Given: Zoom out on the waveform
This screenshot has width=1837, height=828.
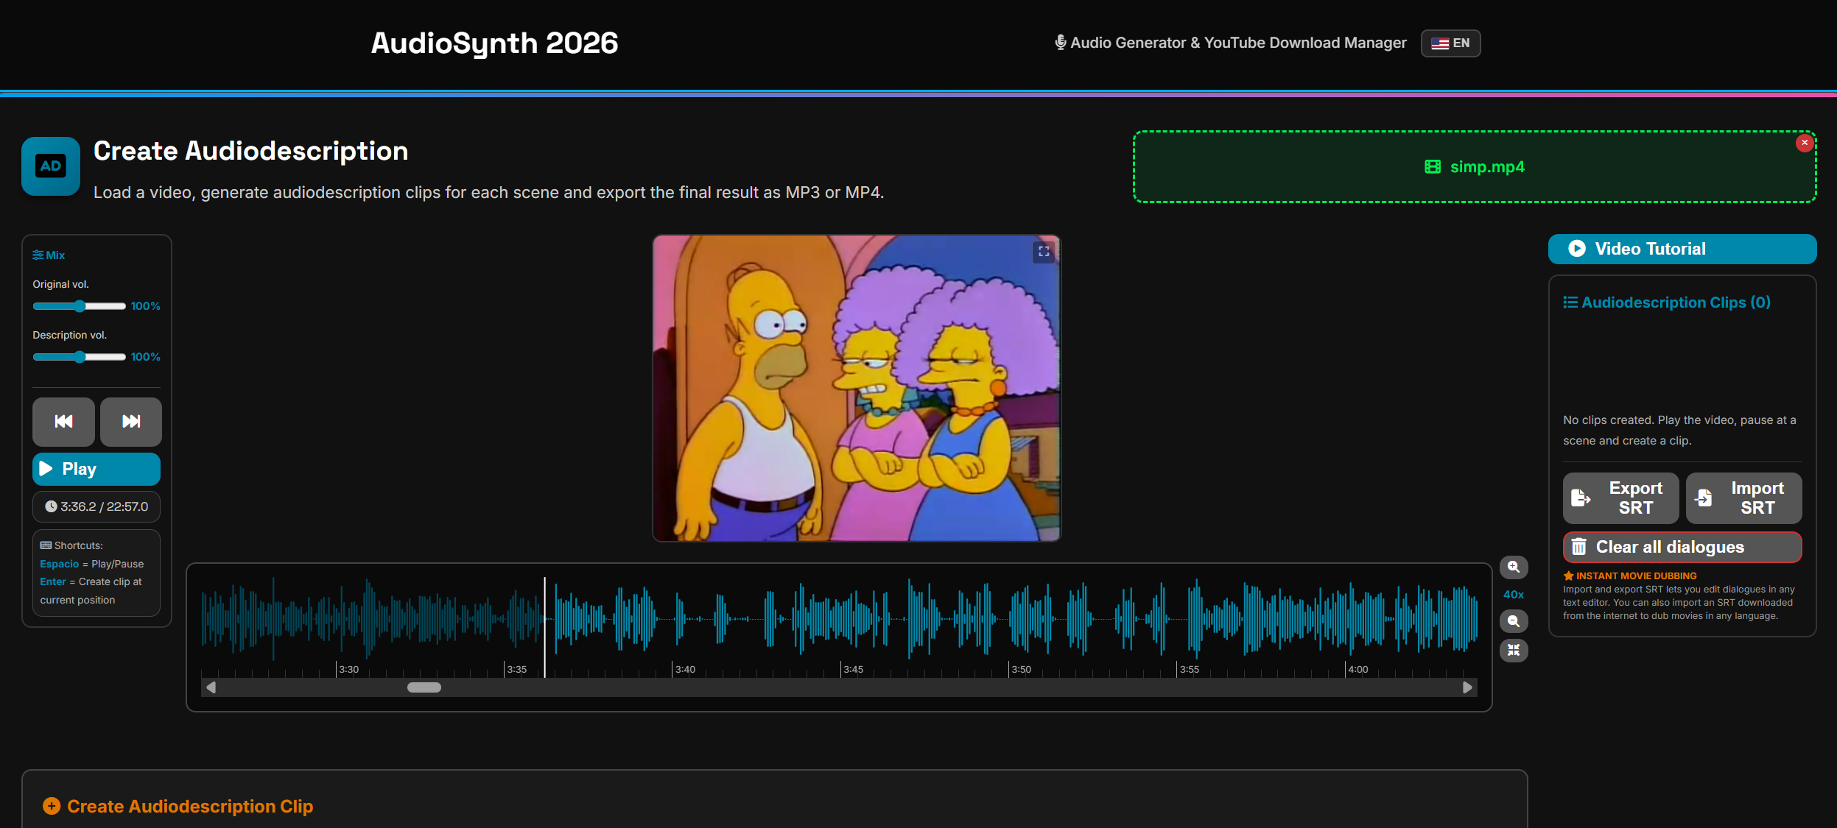Looking at the screenshot, I should pyautogui.click(x=1514, y=620).
